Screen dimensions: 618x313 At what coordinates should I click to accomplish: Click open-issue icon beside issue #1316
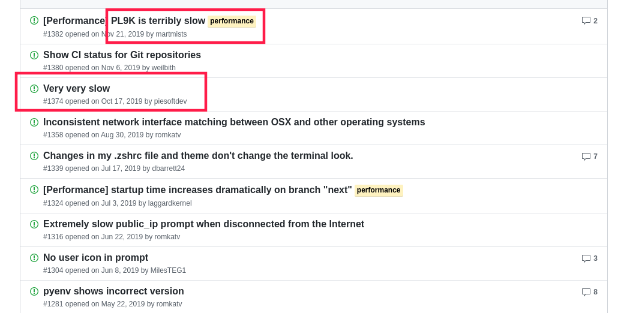tap(34, 224)
